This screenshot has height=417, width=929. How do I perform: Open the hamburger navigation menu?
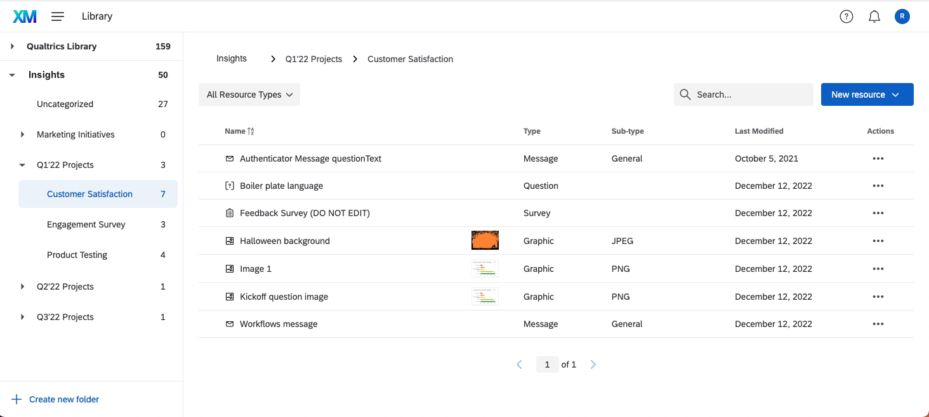coord(57,16)
